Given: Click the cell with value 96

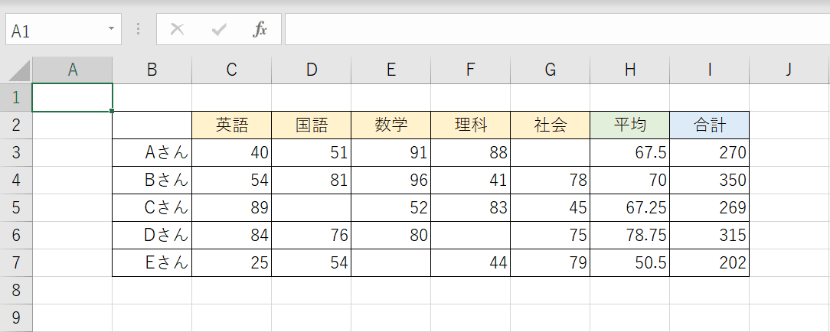Looking at the screenshot, I should (391, 181).
